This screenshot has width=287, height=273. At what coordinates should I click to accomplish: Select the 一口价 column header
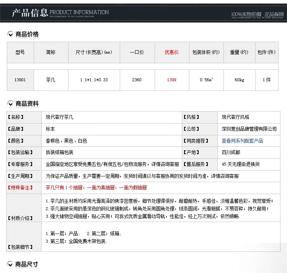tap(137, 52)
